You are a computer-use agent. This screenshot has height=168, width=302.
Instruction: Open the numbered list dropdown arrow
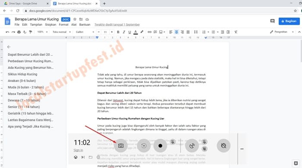pos(208,32)
